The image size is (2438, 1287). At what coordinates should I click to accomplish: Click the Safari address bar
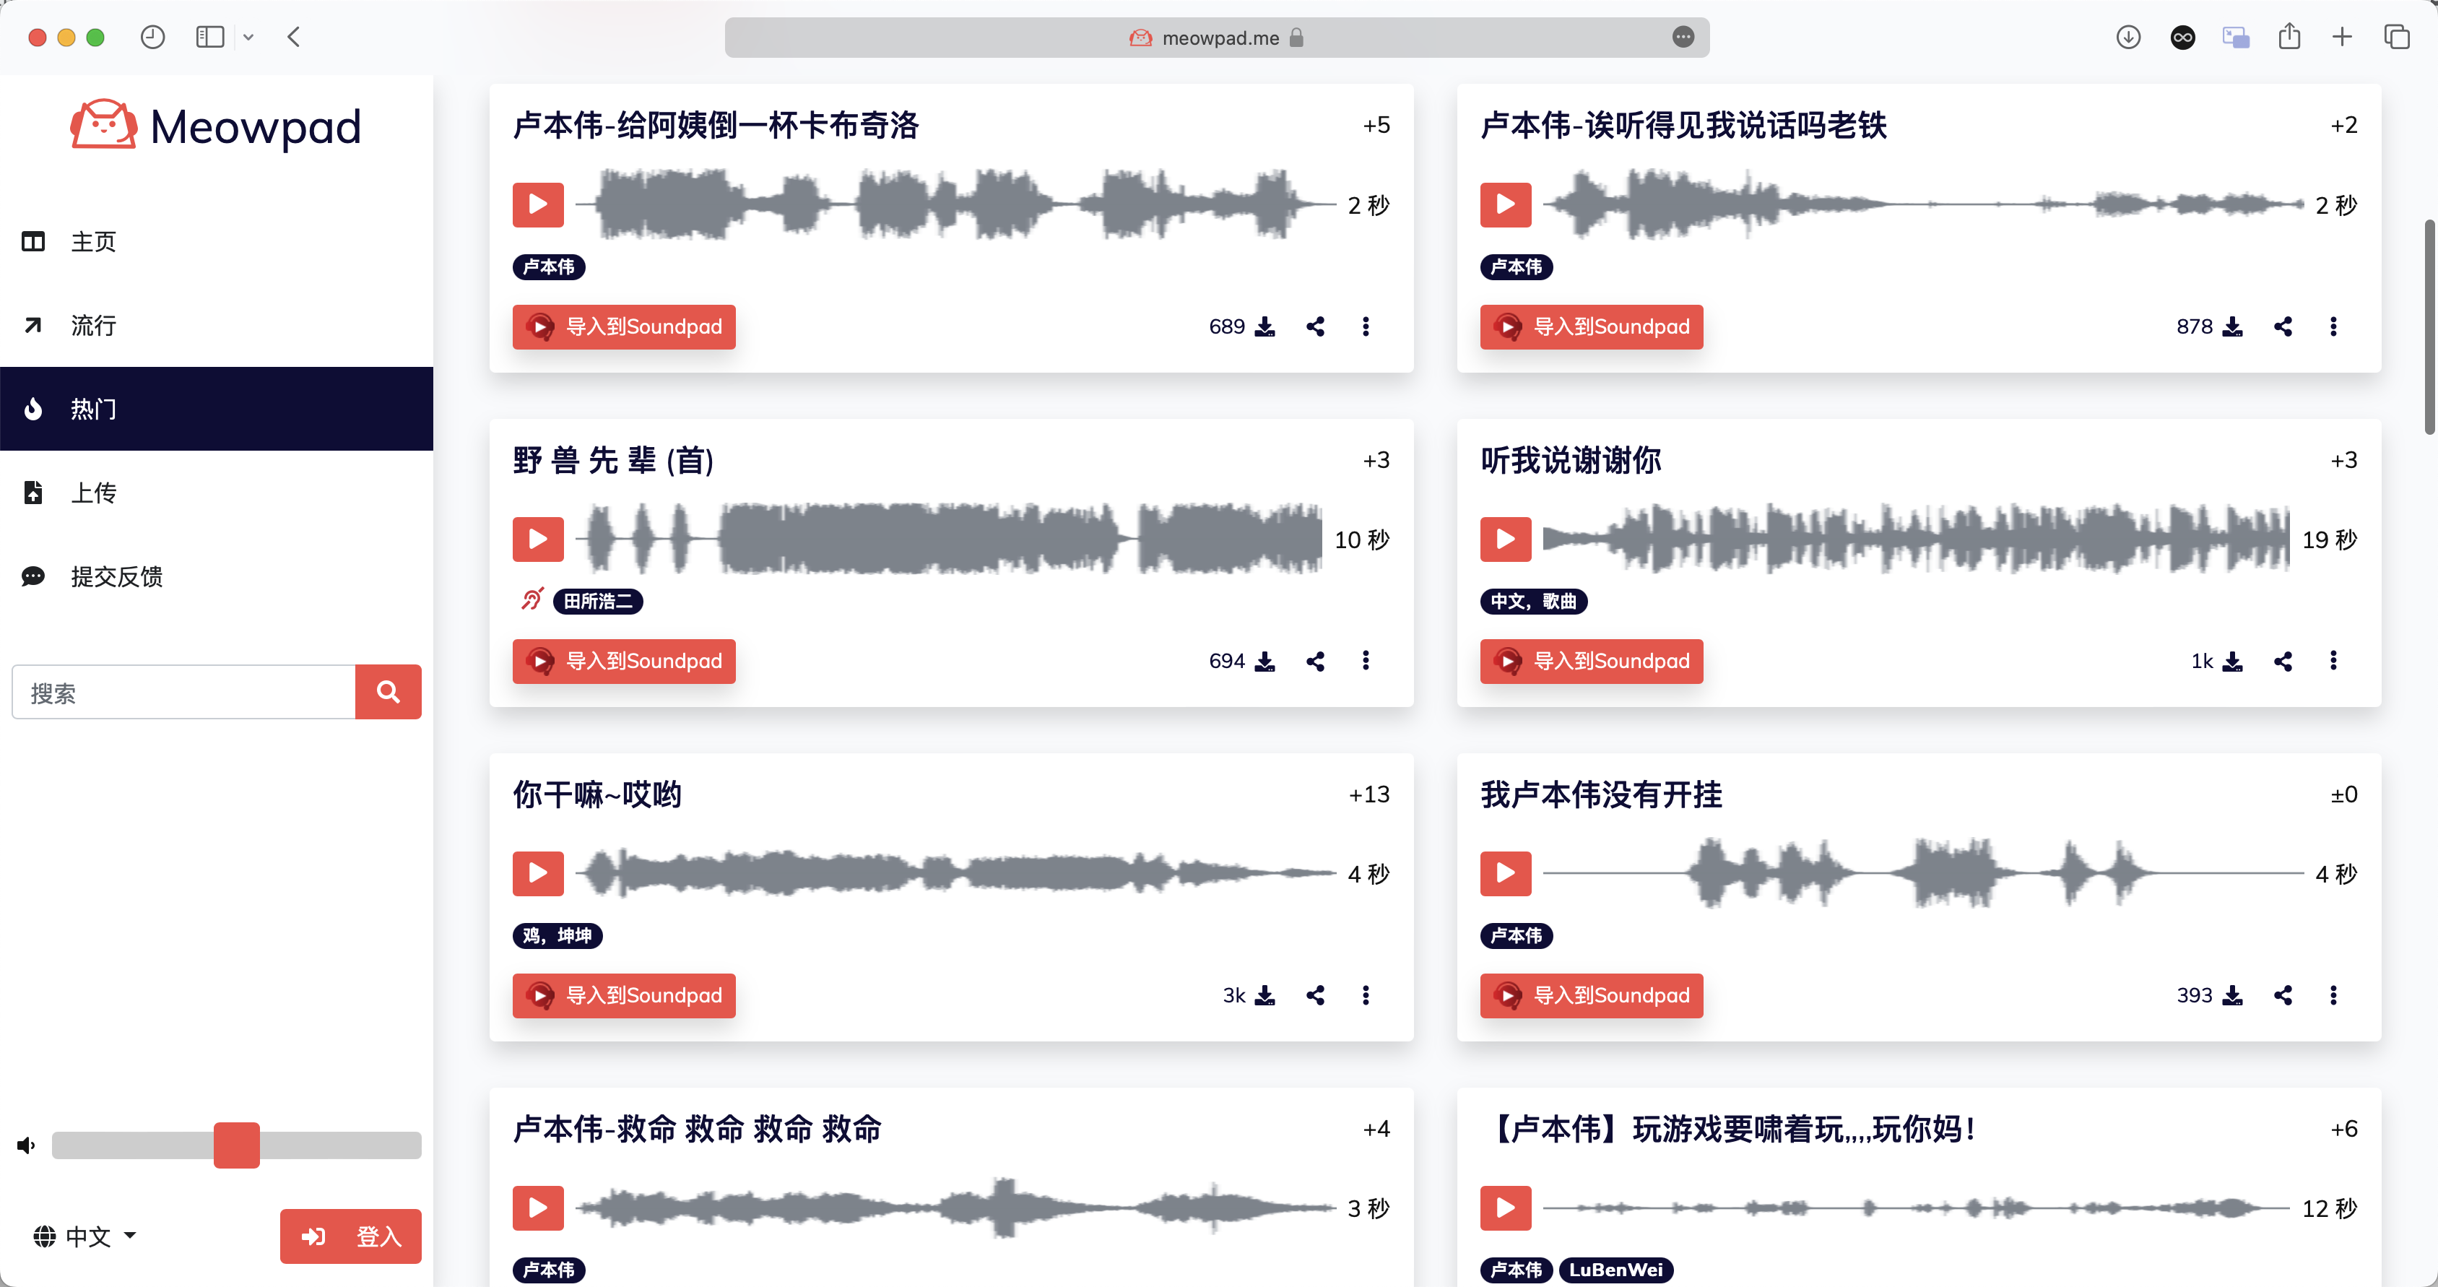[x=1217, y=38]
